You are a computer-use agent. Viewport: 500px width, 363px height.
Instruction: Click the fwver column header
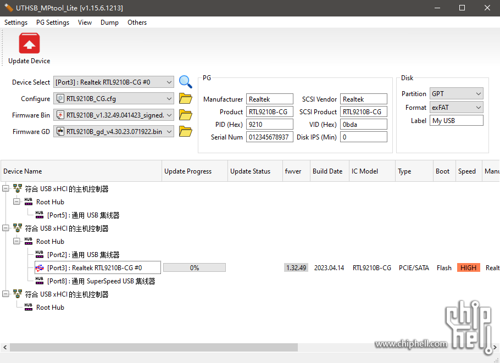pyautogui.click(x=296, y=171)
